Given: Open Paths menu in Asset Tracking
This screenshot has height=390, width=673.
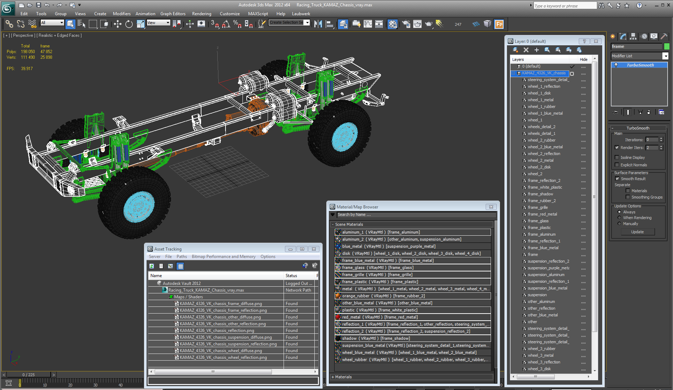Looking at the screenshot, I should click(182, 257).
